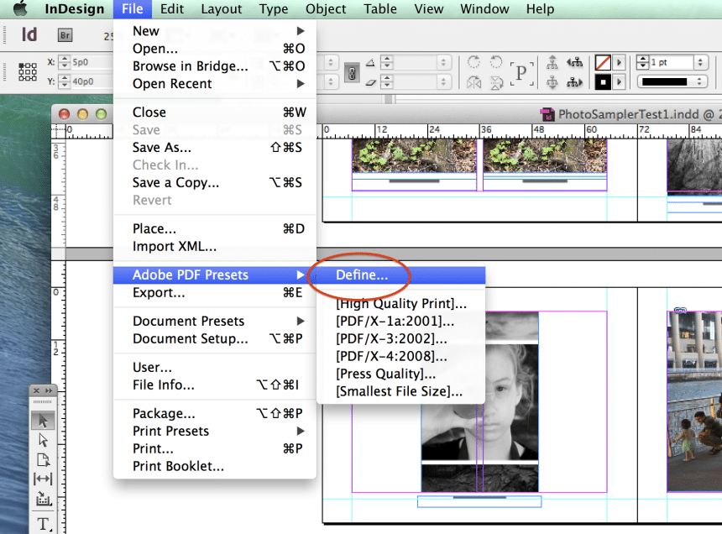
Task: Click the Select Container icon
Action: point(552,62)
